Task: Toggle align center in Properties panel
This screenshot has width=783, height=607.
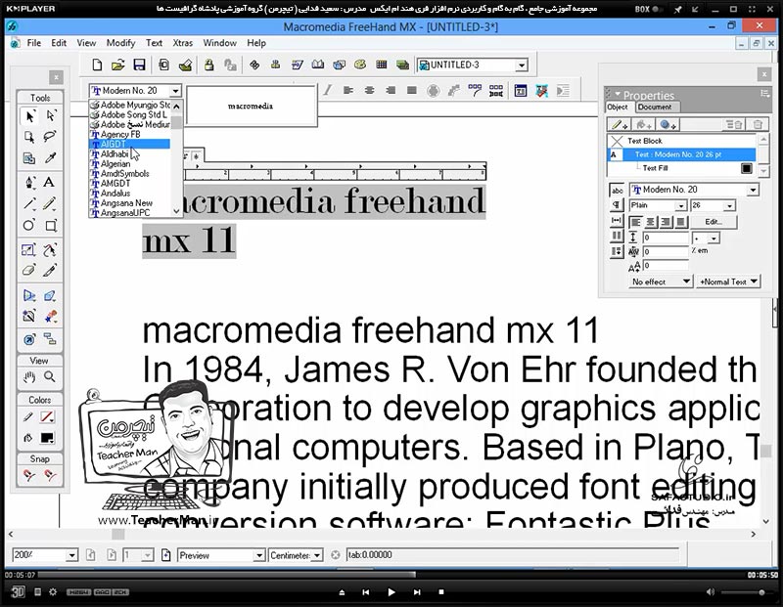Action: 651,222
